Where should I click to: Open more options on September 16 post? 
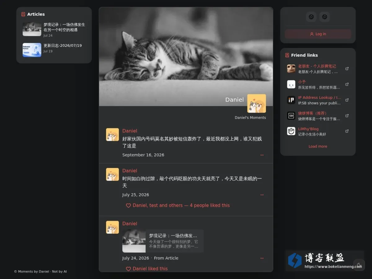262,155
